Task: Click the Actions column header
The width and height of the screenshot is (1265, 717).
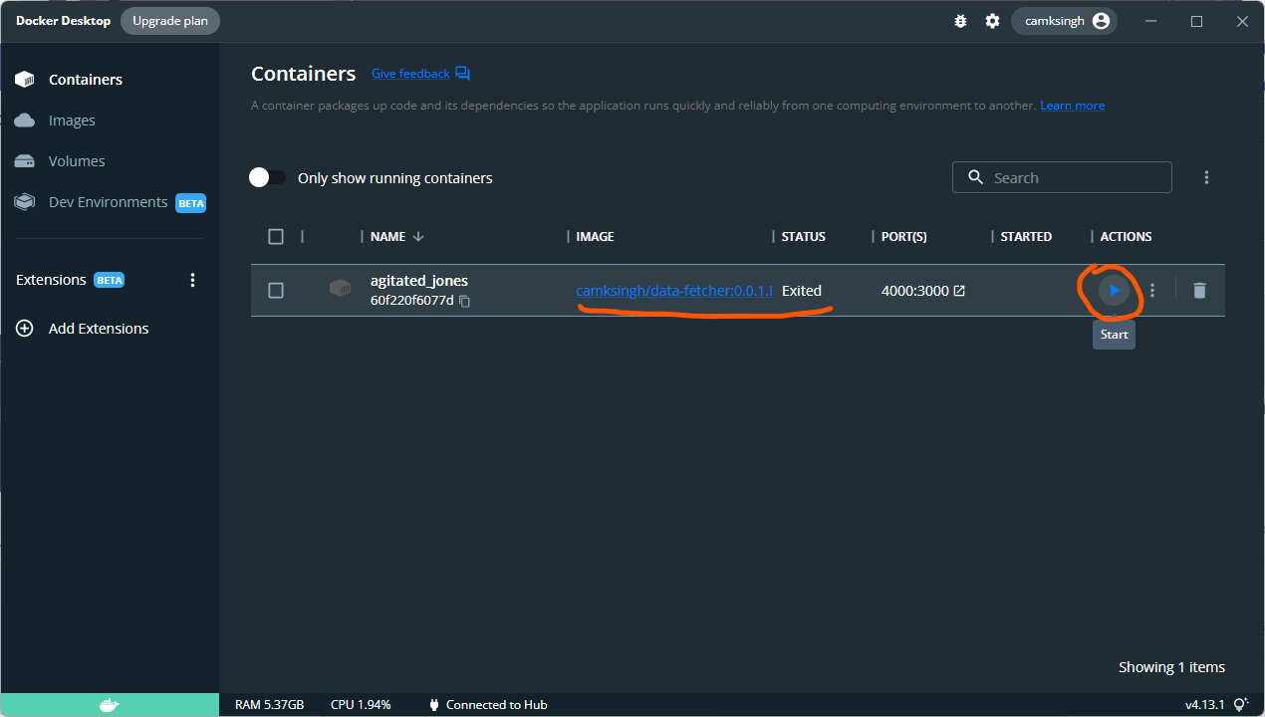Action: (1126, 236)
